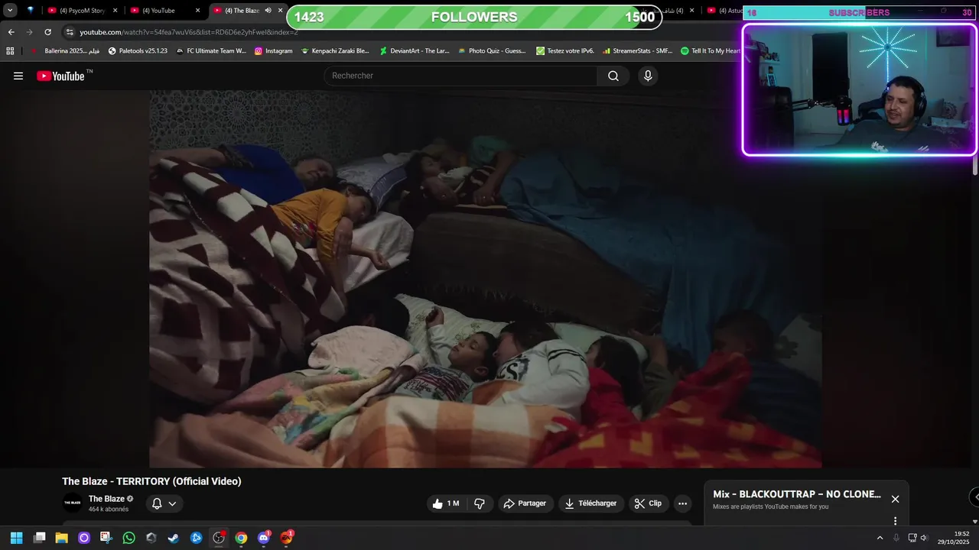Create a Clip with scissors button
This screenshot has height=550, width=979.
pos(649,503)
